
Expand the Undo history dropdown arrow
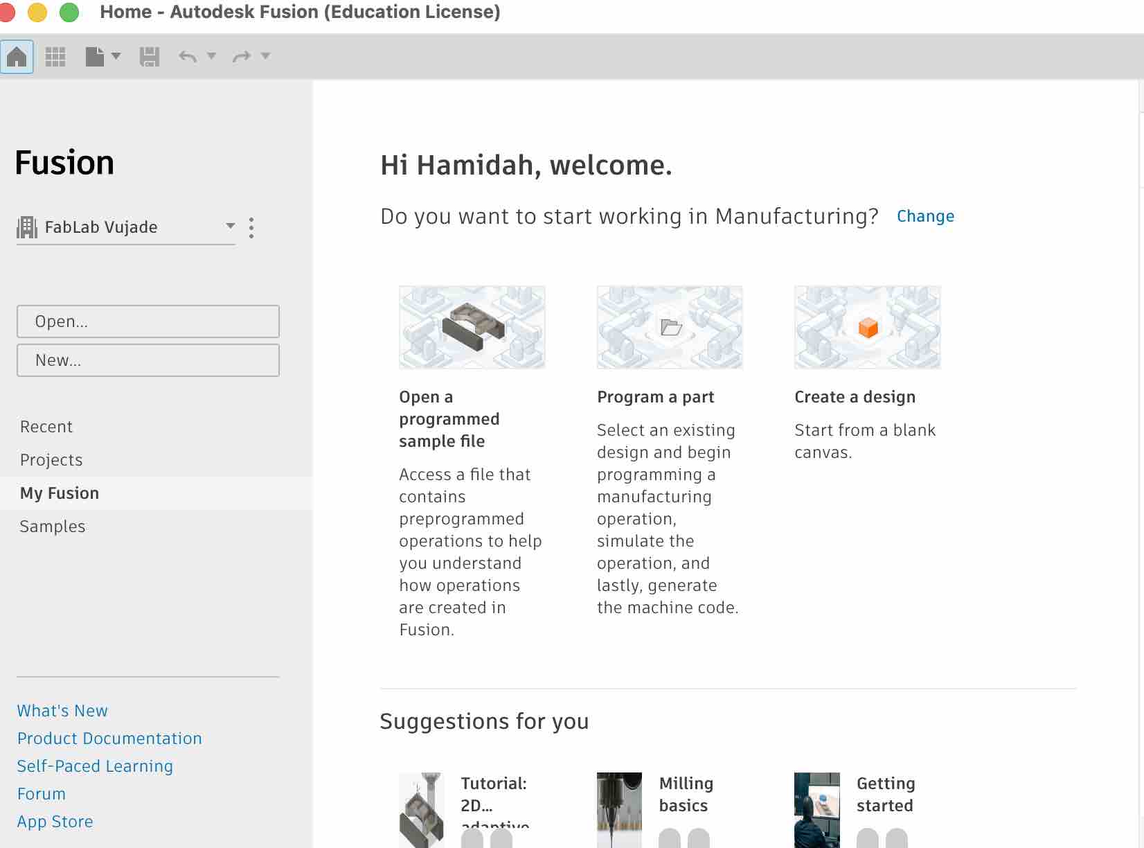point(212,56)
